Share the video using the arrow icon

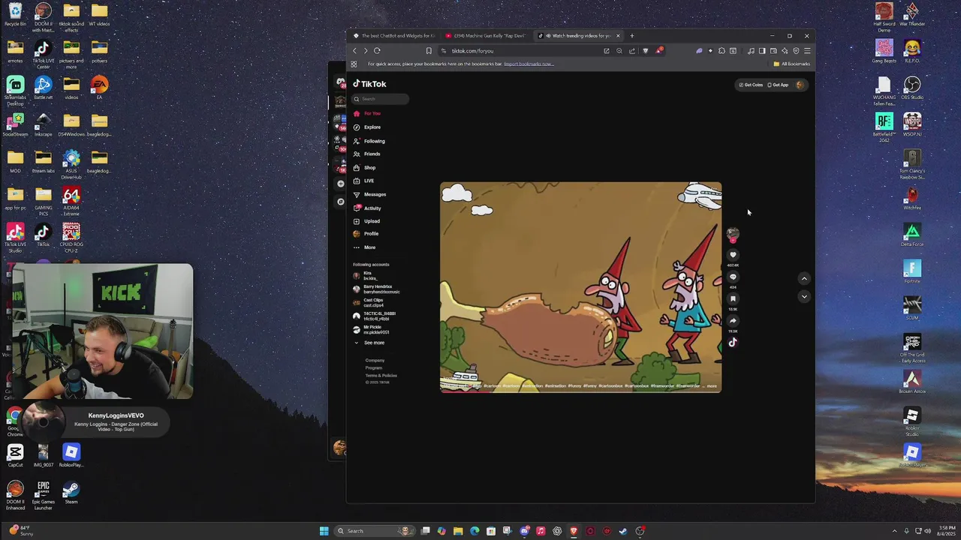click(733, 320)
